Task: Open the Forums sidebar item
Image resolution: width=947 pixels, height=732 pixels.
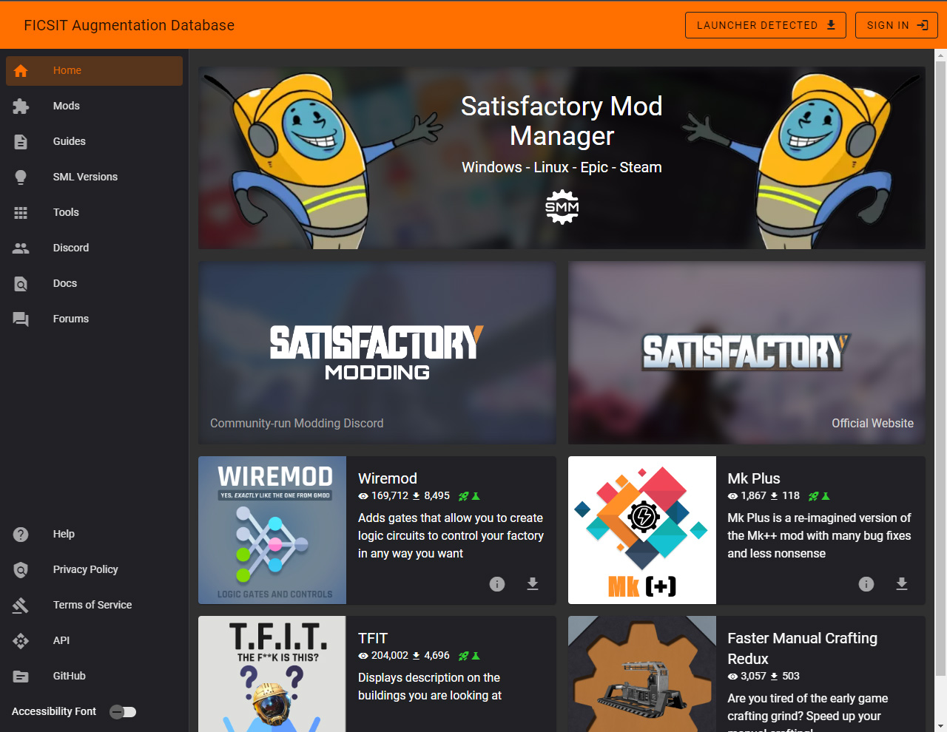Action: coord(71,319)
